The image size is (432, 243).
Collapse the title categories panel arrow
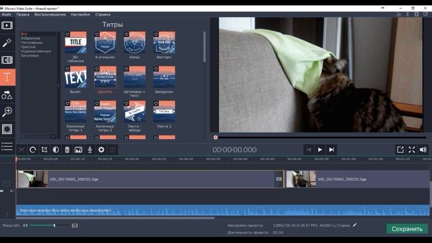[x=59, y=86]
